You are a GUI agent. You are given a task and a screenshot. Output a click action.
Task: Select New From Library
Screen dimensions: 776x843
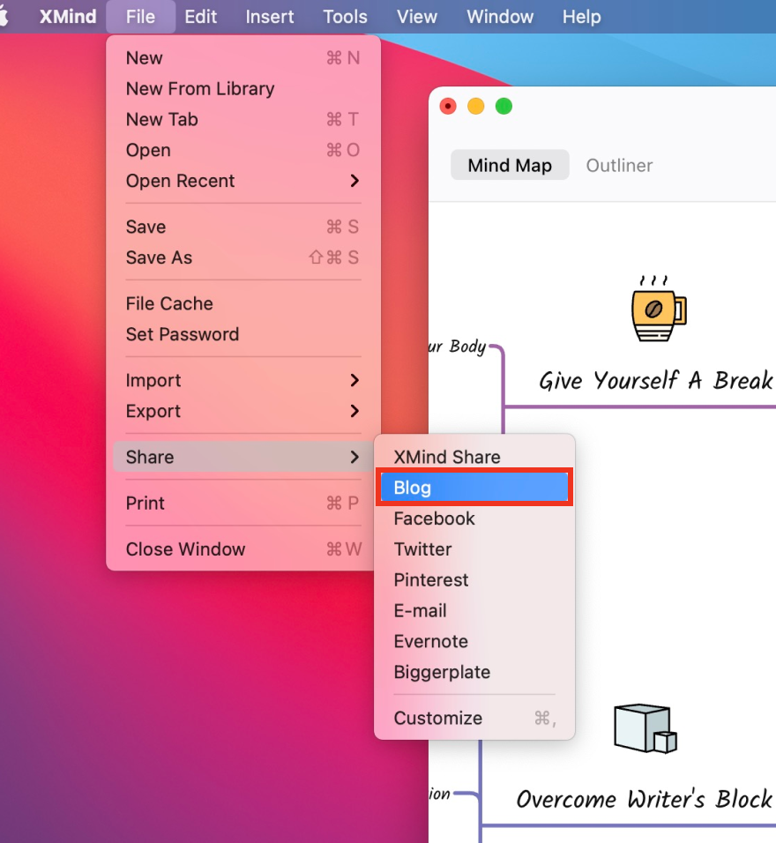243,88
